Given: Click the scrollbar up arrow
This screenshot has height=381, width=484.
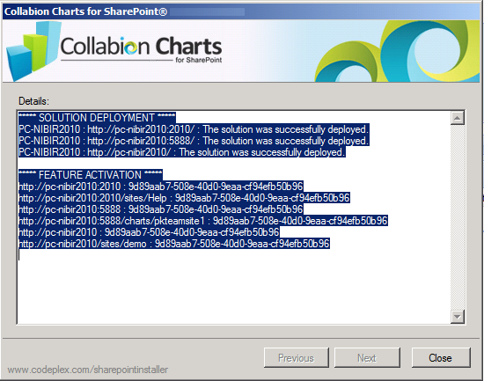Looking at the screenshot, I should click(x=457, y=118).
